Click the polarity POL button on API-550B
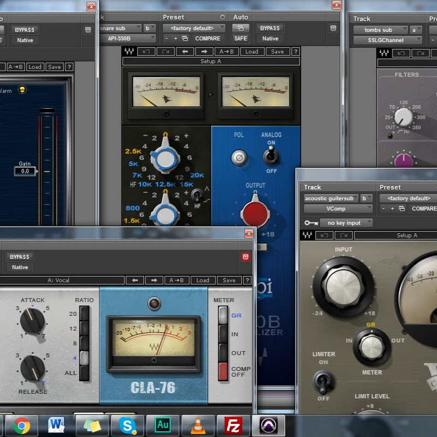Image resolution: width=437 pixels, height=437 pixels. click(239, 158)
